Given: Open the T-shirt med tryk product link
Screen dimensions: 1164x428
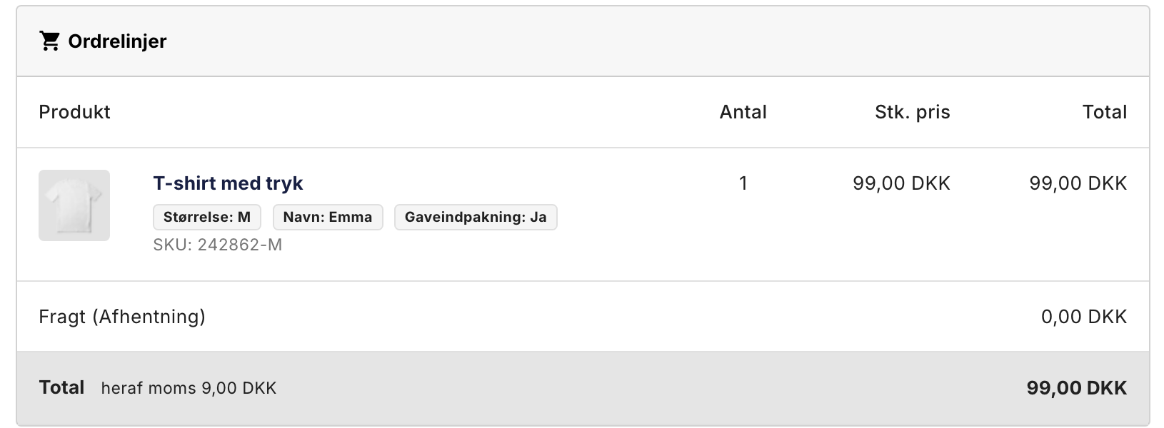Looking at the screenshot, I should pos(228,183).
